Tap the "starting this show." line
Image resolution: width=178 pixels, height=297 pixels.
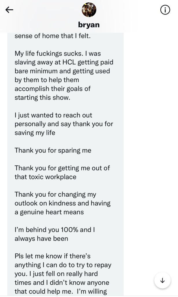pos(43,97)
